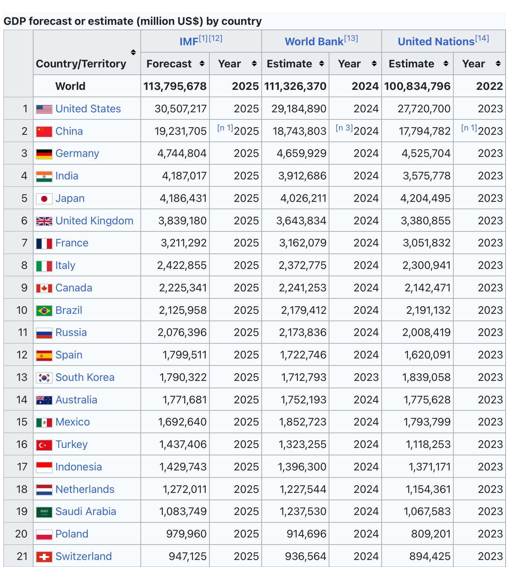The image size is (517, 567).
Task: Open the Switzerland country link
Action: [84, 557]
